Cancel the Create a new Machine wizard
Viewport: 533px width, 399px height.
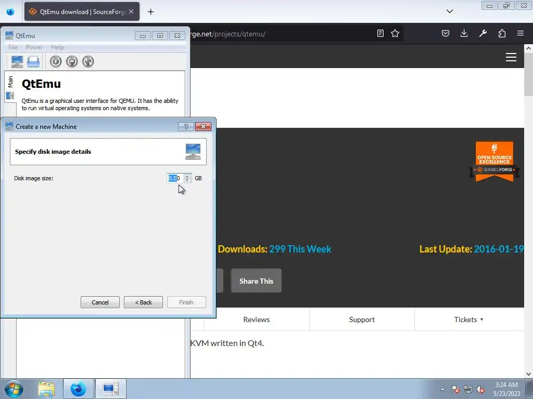100,302
